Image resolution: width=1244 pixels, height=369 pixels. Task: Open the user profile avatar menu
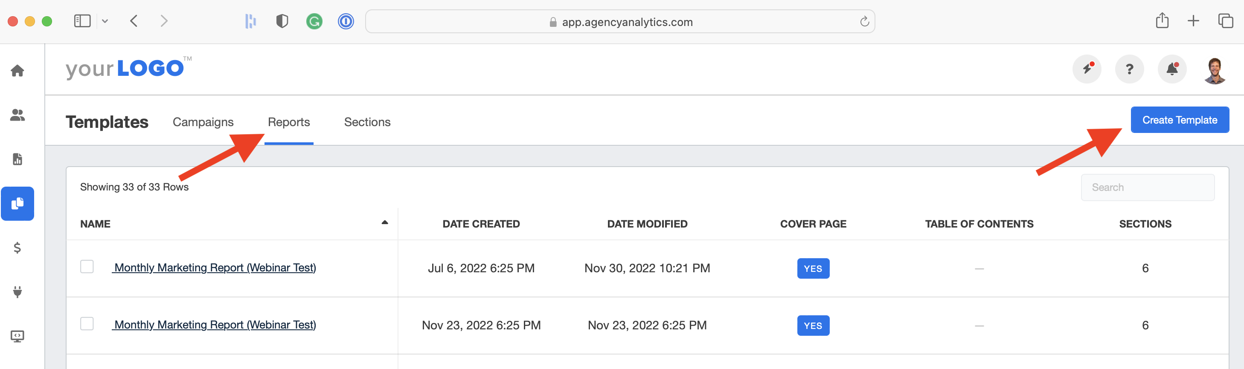[x=1215, y=70]
